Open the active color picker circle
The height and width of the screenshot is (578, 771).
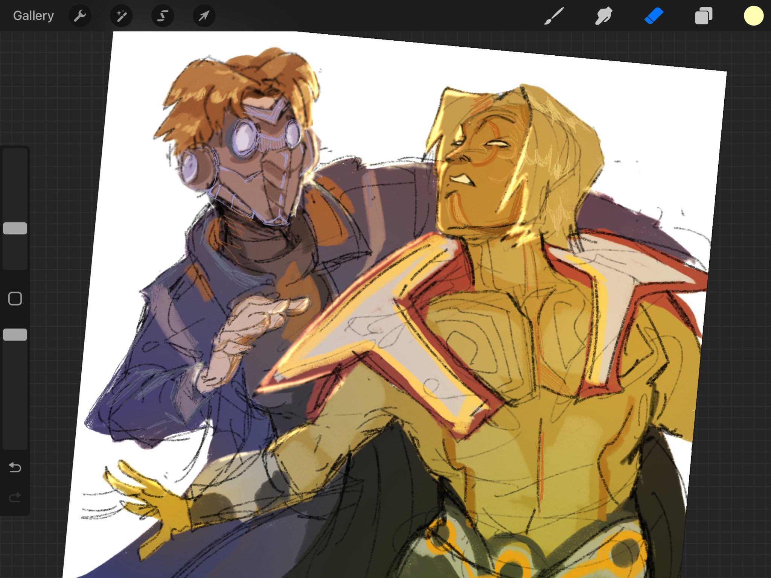coord(754,16)
